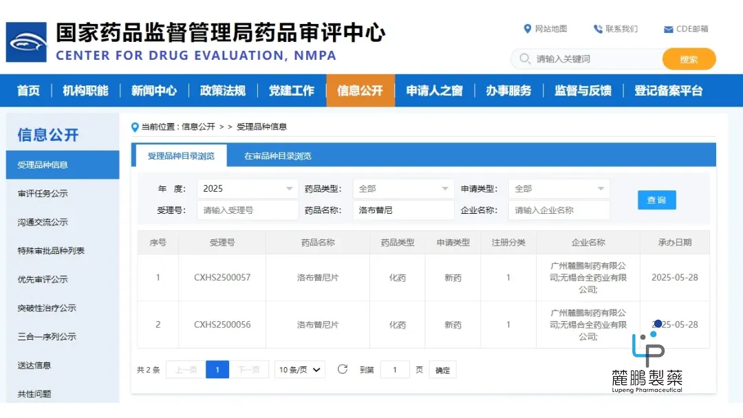Switch to 在审品种目录浏览 tab
Image resolution: width=743 pixels, height=418 pixels.
click(278, 156)
